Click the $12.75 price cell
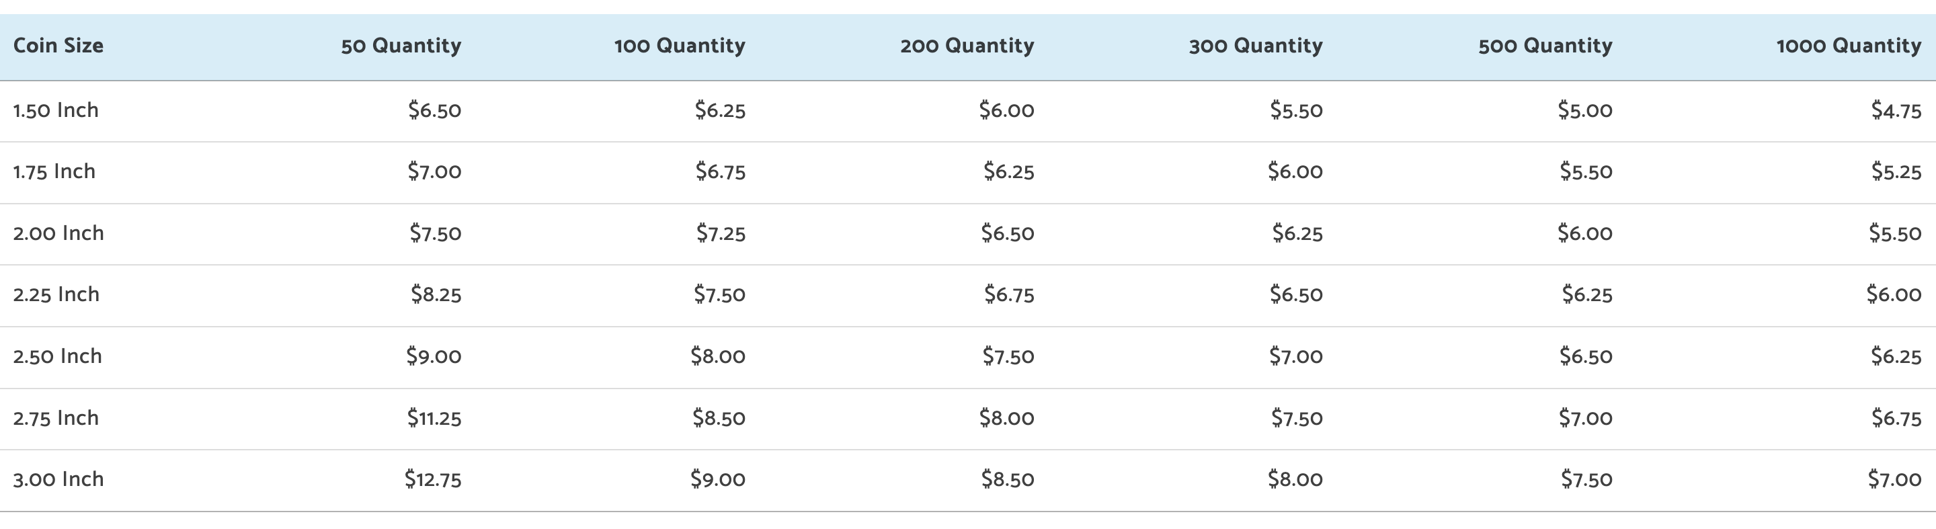This screenshot has height=529, width=1936. click(x=433, y=479)
